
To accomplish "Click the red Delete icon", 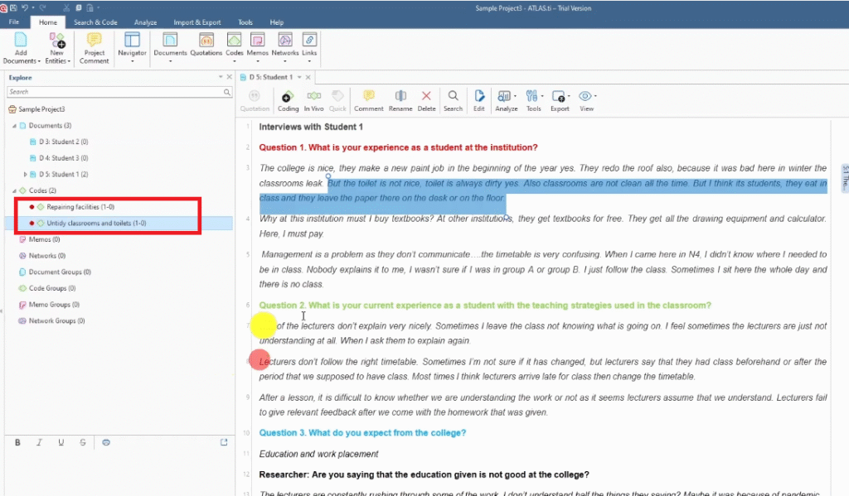I will coord(426,100).
